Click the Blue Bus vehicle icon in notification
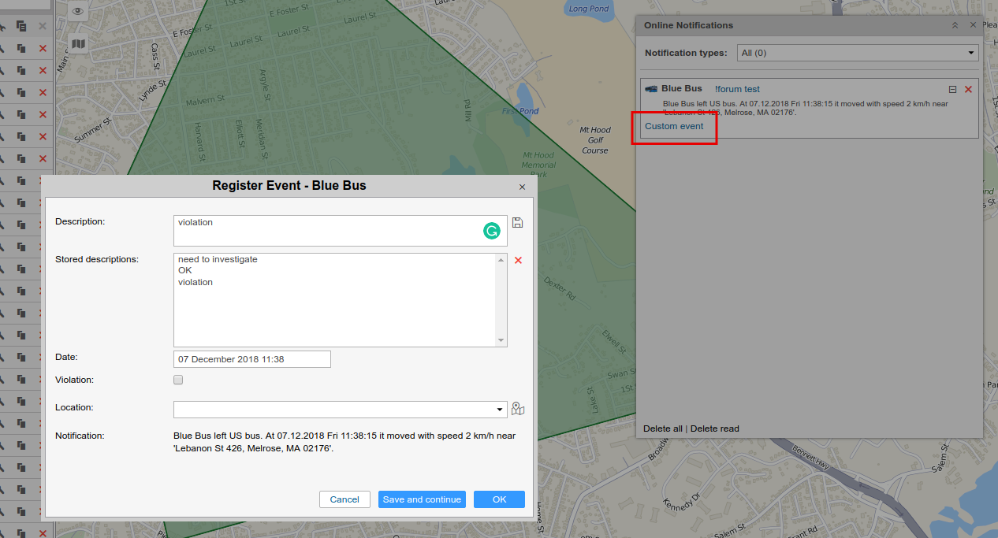Viewport: 998px width, 538px height. pos(651,89)
